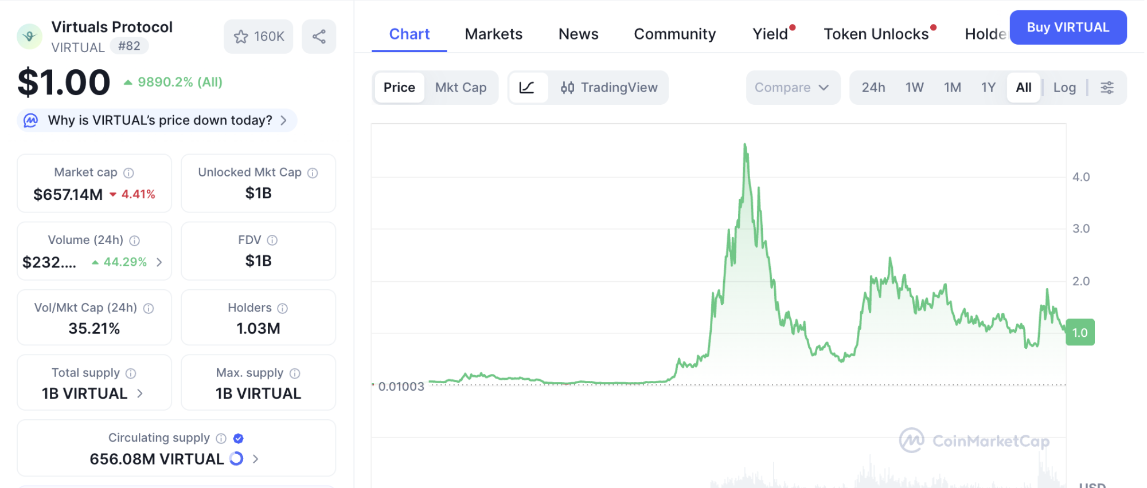This screenshot has width=1147, height=488.
Task: Click Market cap info icon
Action: [129, 173]
